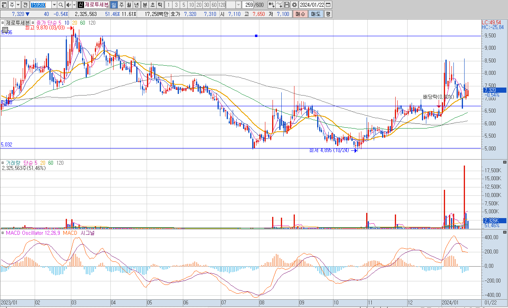Click the MACD panel icon
Image resolution: width=508 pixels, height=308 pixels.
[x=2, y=233]
